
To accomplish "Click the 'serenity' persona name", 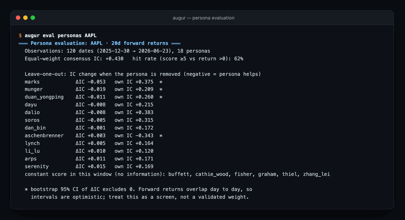I will point(37,166).
